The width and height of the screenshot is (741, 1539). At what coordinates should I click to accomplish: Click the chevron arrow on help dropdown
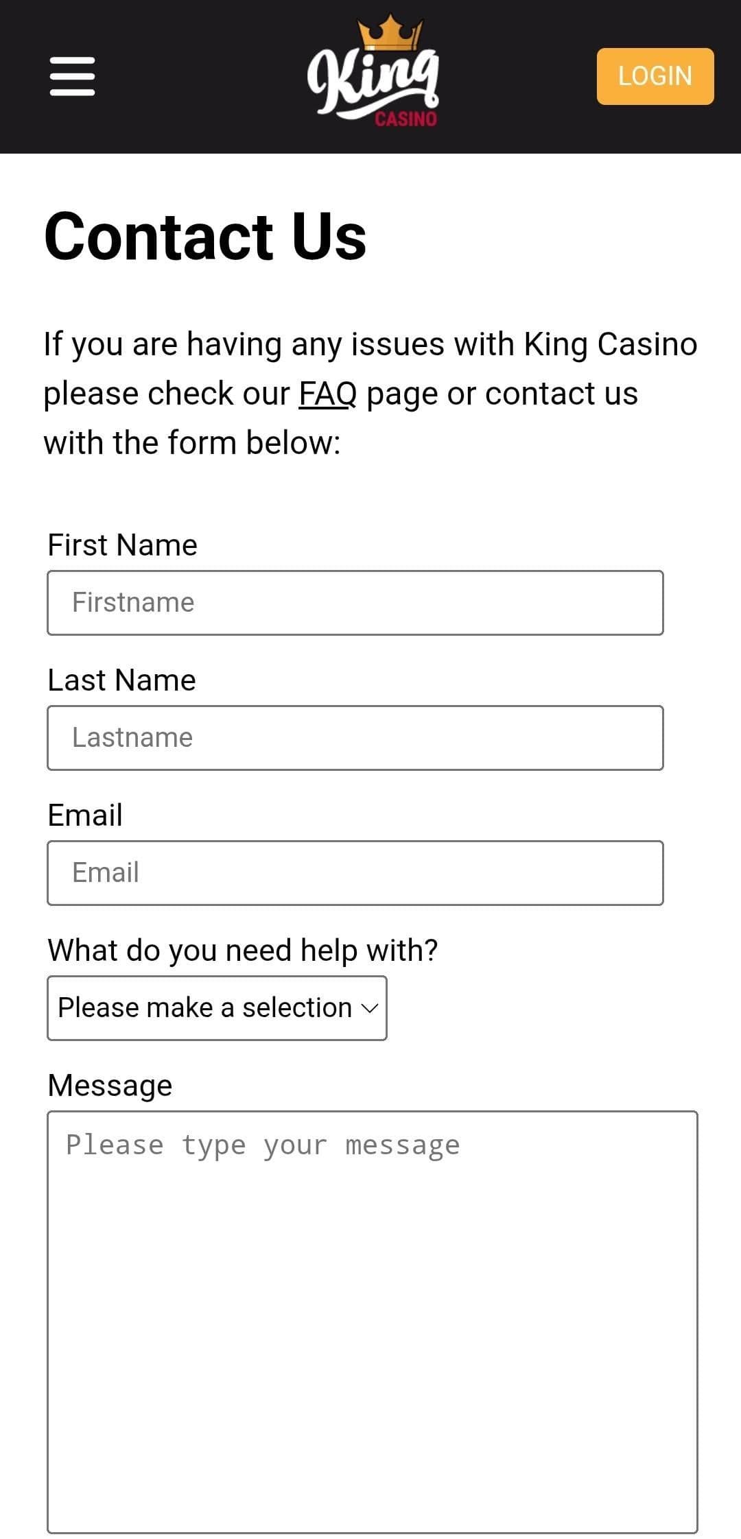click(x=370, y=1008)
